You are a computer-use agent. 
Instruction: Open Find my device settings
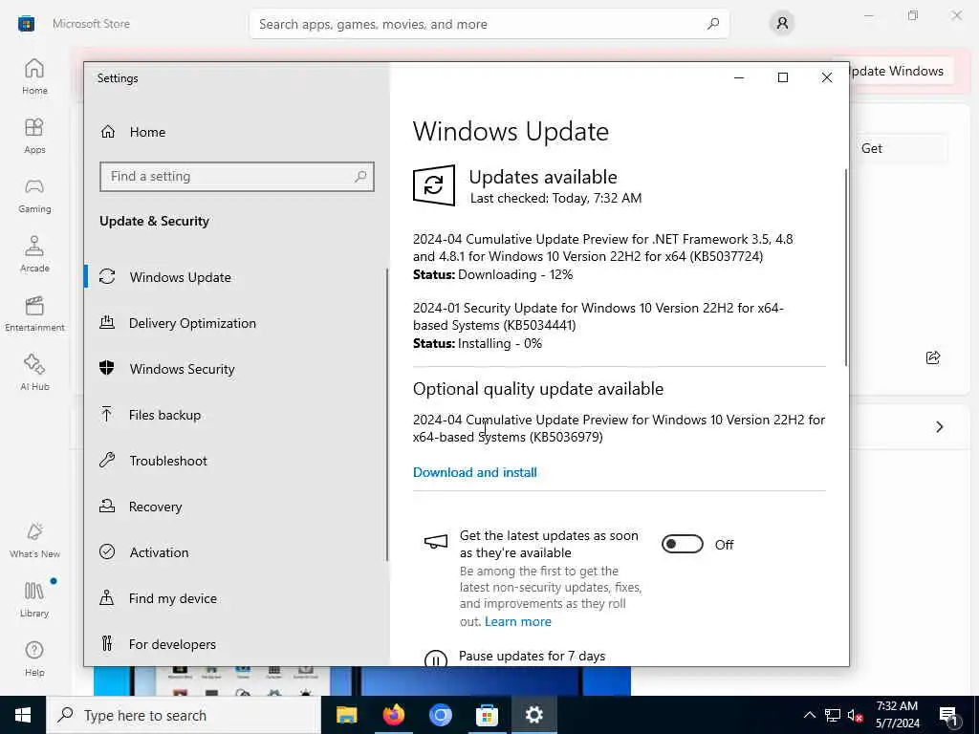click(235, 598)
